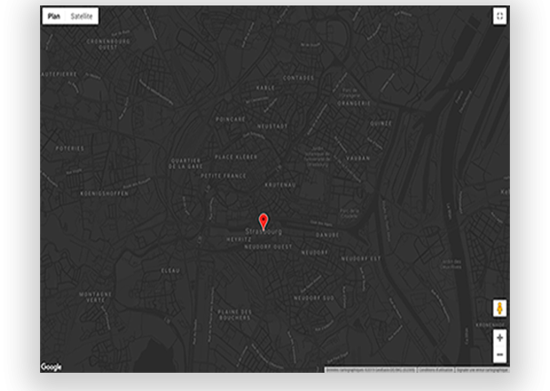Click the CRONENBOURG OUEST map label
Screen dimensions: 550x391
click(108, 45)
